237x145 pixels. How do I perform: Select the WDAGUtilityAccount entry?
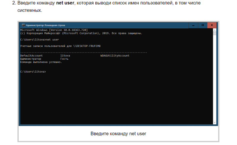115,56
